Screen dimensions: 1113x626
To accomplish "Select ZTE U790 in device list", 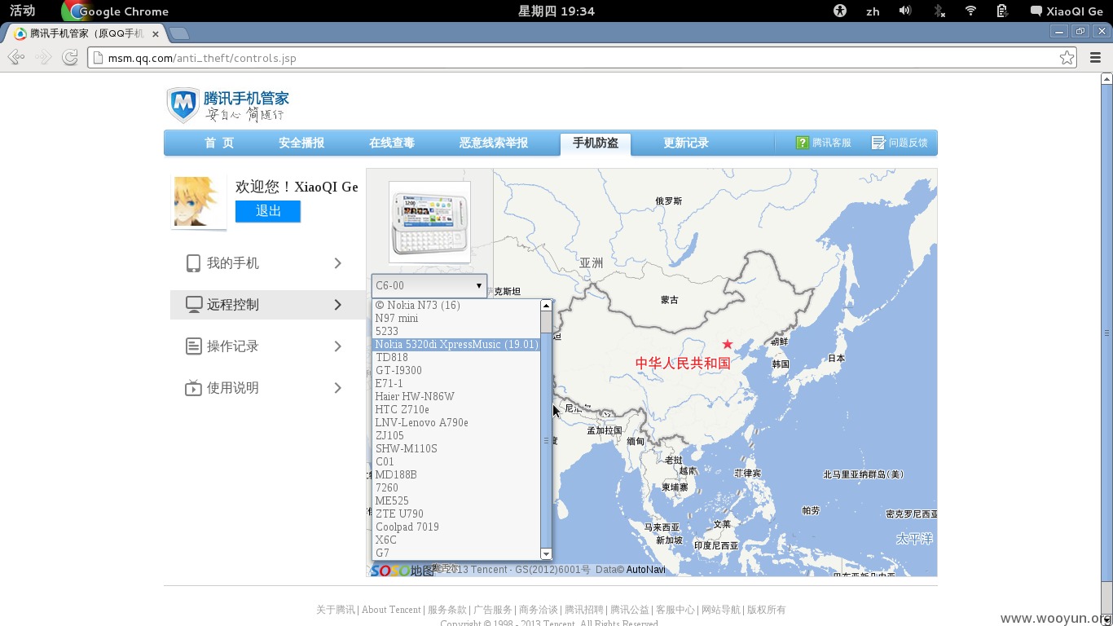I will click(456, 514).
